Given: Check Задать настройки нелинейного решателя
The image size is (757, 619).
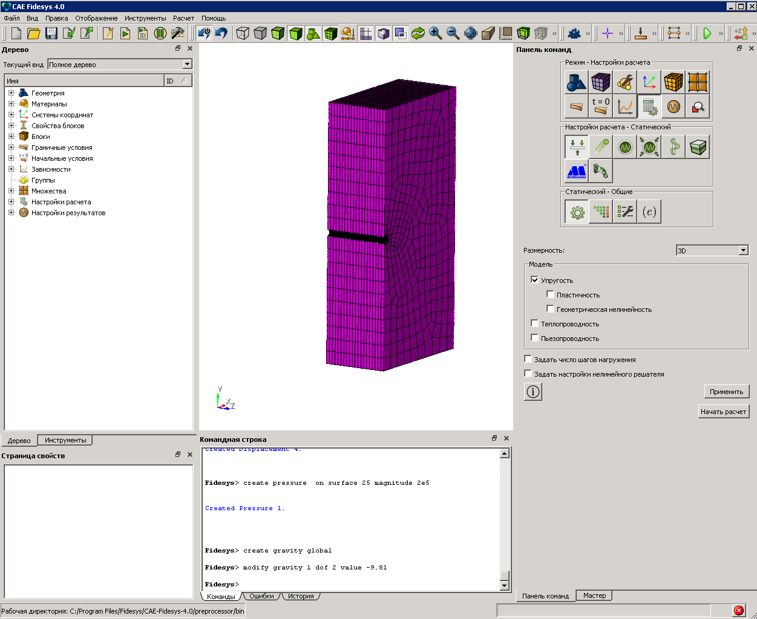Looking at the screenshot, I should pos(528,374).
